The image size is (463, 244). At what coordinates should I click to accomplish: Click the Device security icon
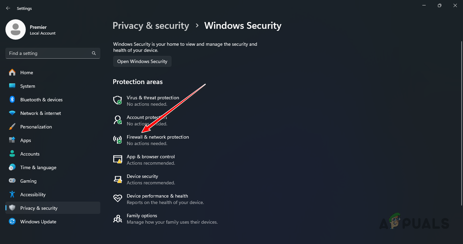pyautogui.click(x=117, y=179)
